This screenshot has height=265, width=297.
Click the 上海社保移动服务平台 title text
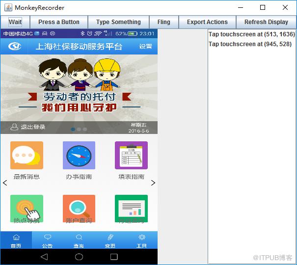point(79,47)
